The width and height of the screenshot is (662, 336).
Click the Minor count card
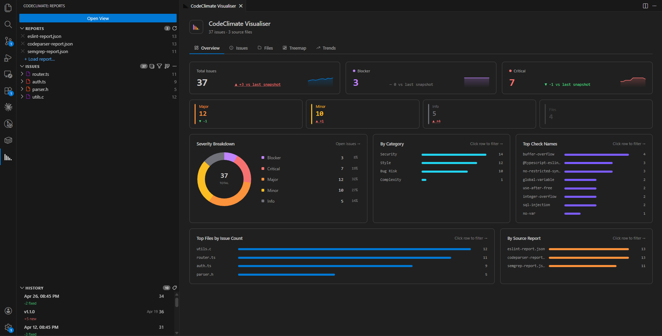tap(363, 114)
